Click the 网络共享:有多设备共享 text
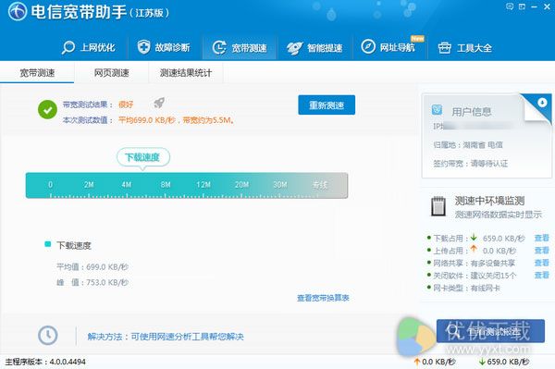The image size is (555, 369). tap(474, 263)
